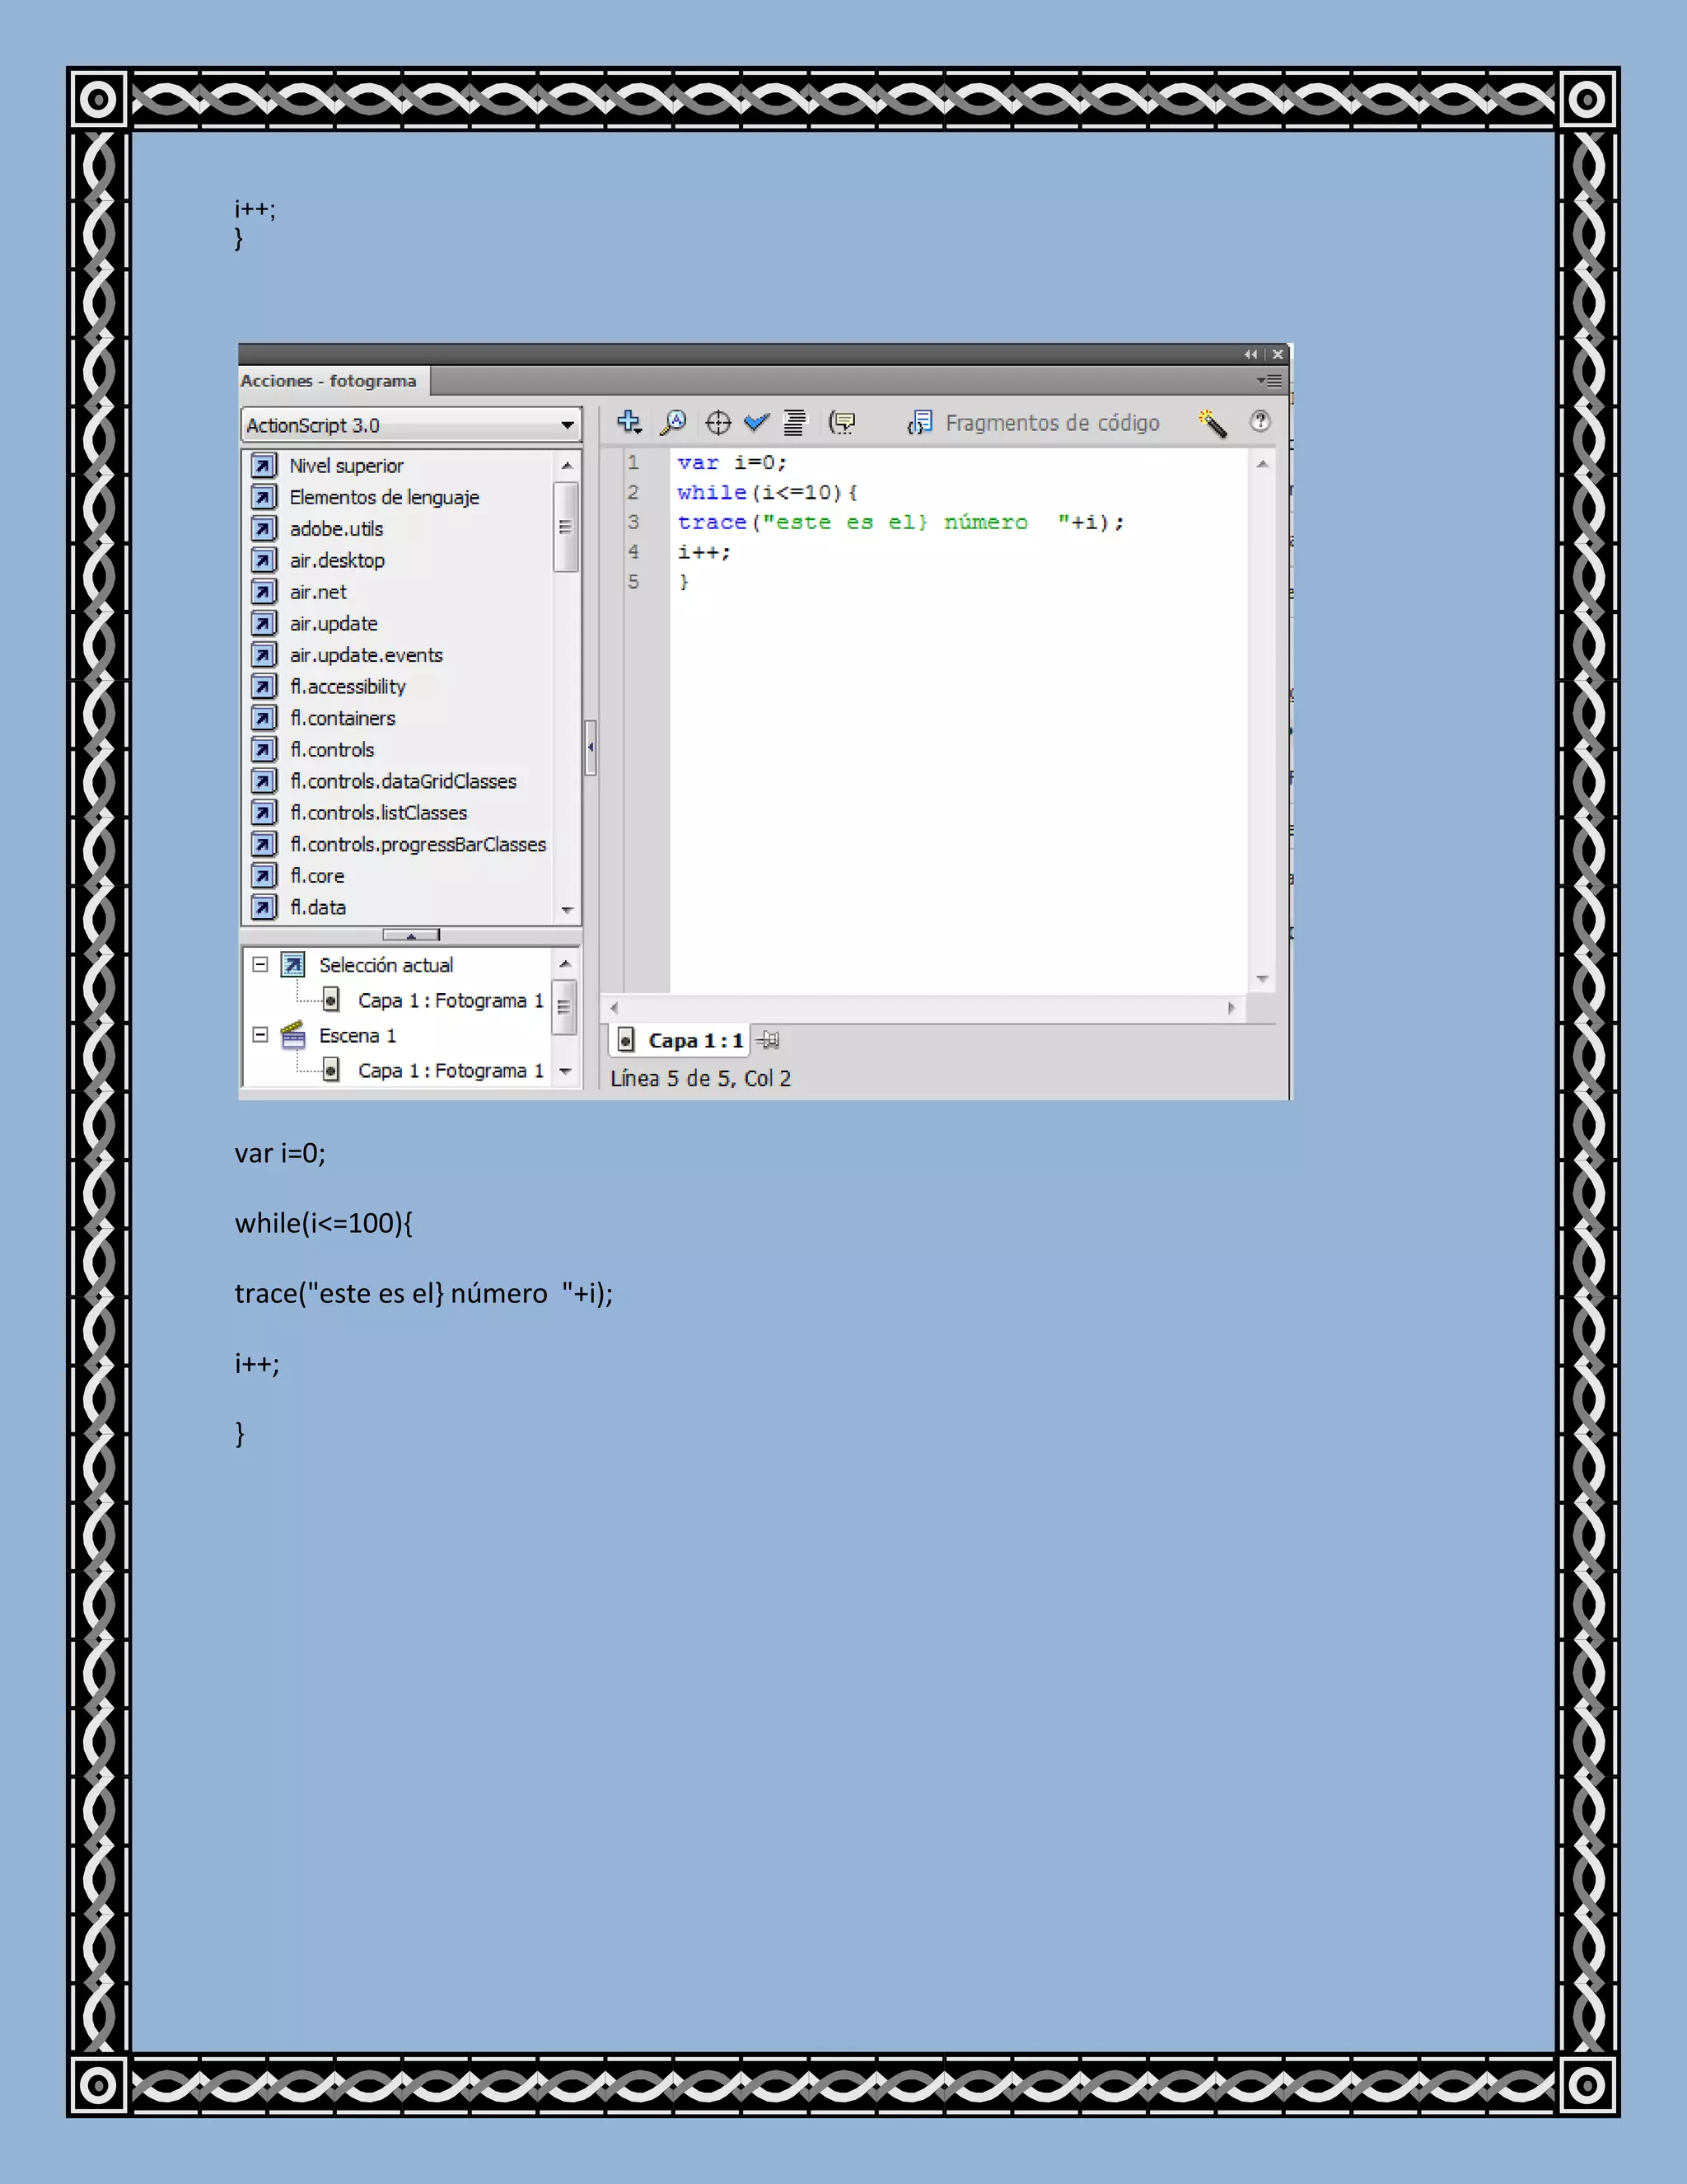Toggle Script Assist magic wand icon
Screen dimensions: 1687x2184
coord(1213,423)
